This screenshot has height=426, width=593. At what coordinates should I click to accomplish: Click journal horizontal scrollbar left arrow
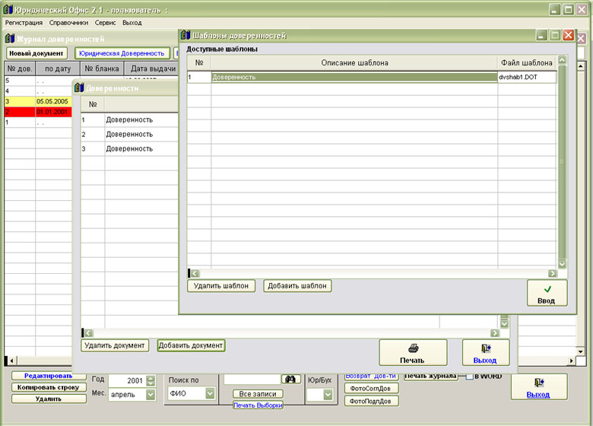(x=11, y=361)
